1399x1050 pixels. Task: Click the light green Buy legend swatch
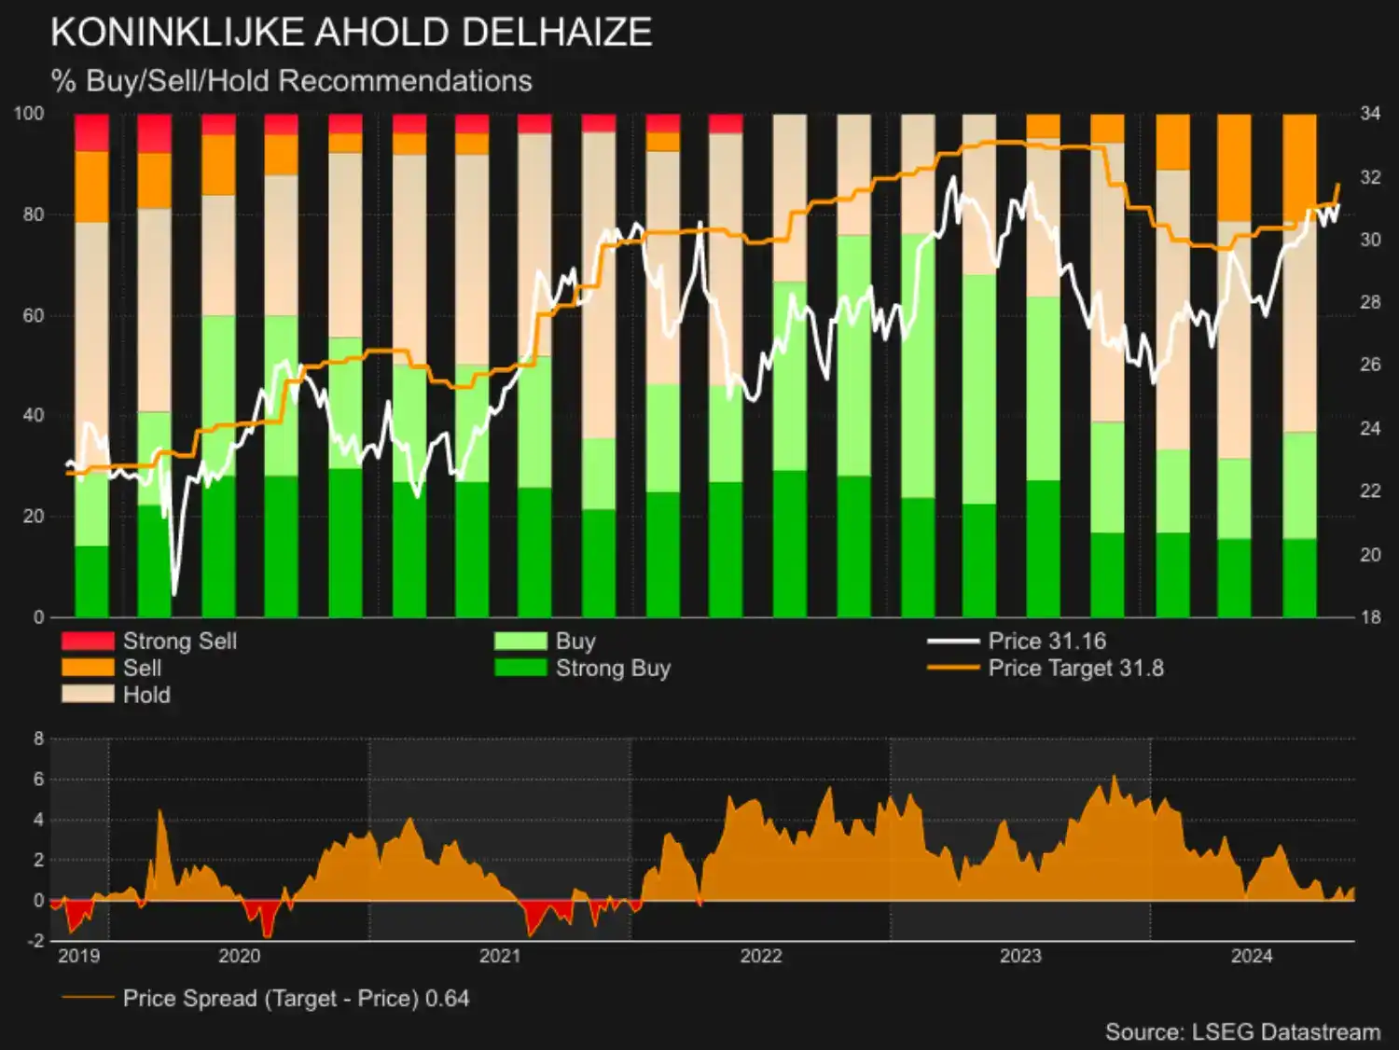point(520,641)
